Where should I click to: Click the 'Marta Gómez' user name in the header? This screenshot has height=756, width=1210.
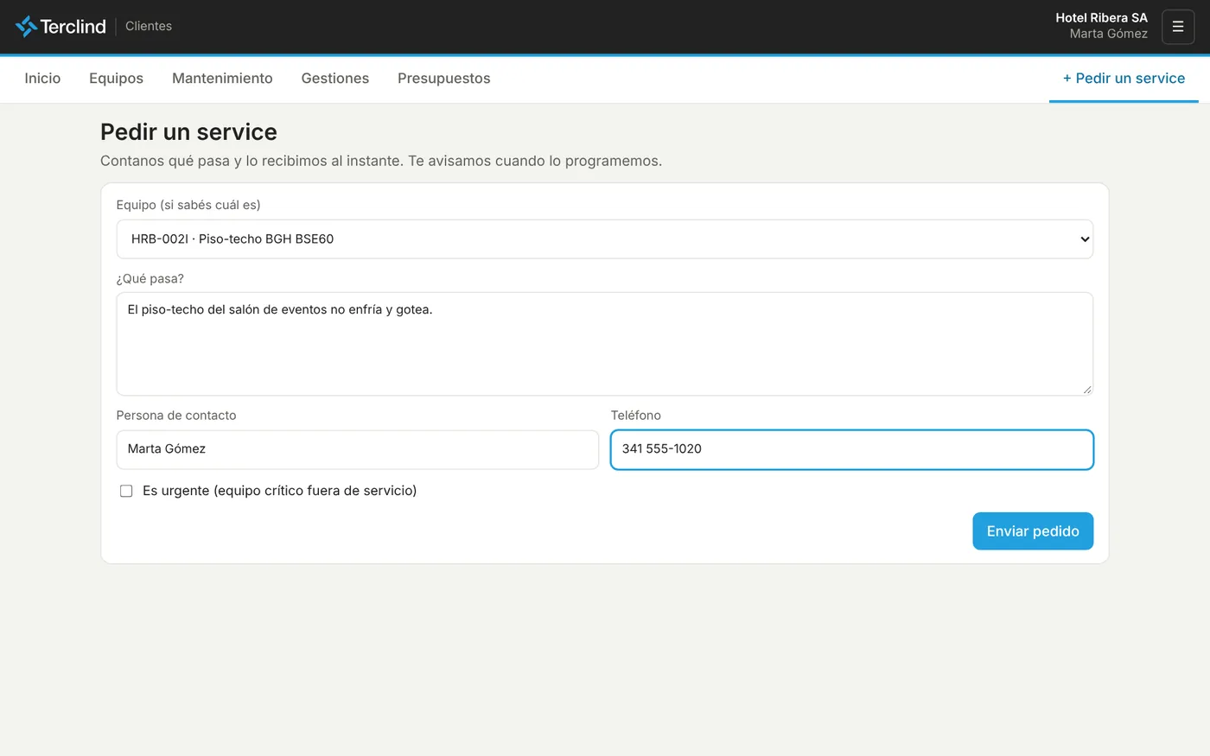tap(1109, 34)
